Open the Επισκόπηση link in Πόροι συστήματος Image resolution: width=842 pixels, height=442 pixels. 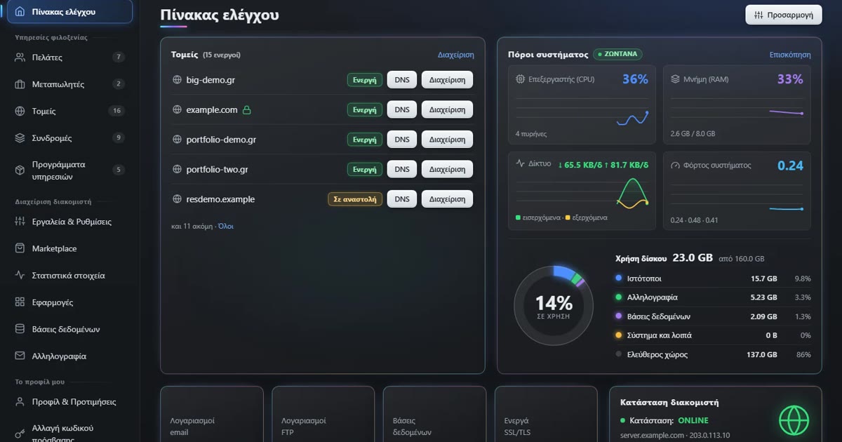point(790,55)
